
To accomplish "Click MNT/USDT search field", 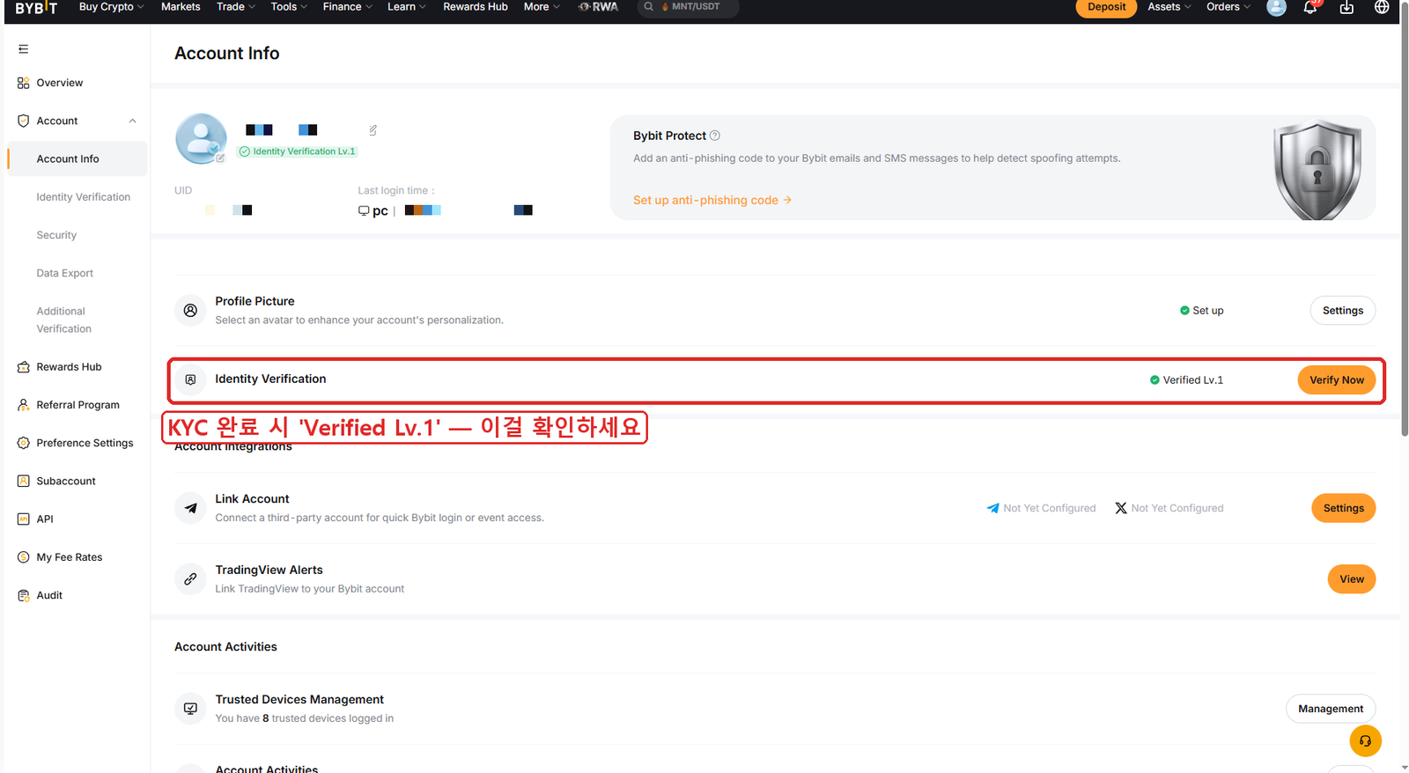I will coord(688,7).
